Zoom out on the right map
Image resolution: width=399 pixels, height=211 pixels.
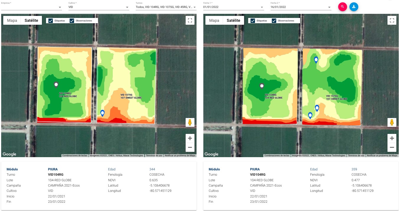(392, 147)
